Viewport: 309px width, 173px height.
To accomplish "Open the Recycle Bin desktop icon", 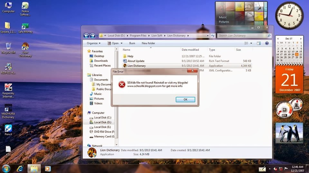I will [8, 48].
